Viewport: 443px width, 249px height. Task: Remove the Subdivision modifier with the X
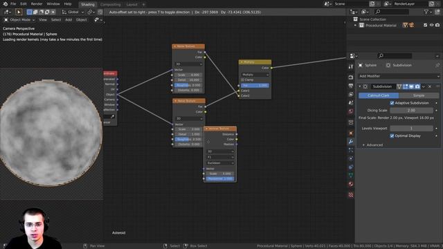pyautogui.click(x=430, y=86)
